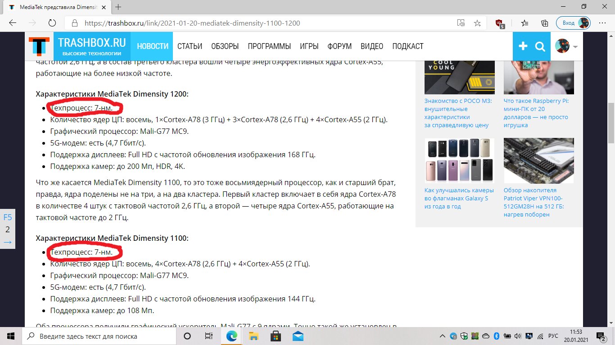615x345 pixels.
Task: Open the browser Settings and more menu
Action: tap(602, 23)
